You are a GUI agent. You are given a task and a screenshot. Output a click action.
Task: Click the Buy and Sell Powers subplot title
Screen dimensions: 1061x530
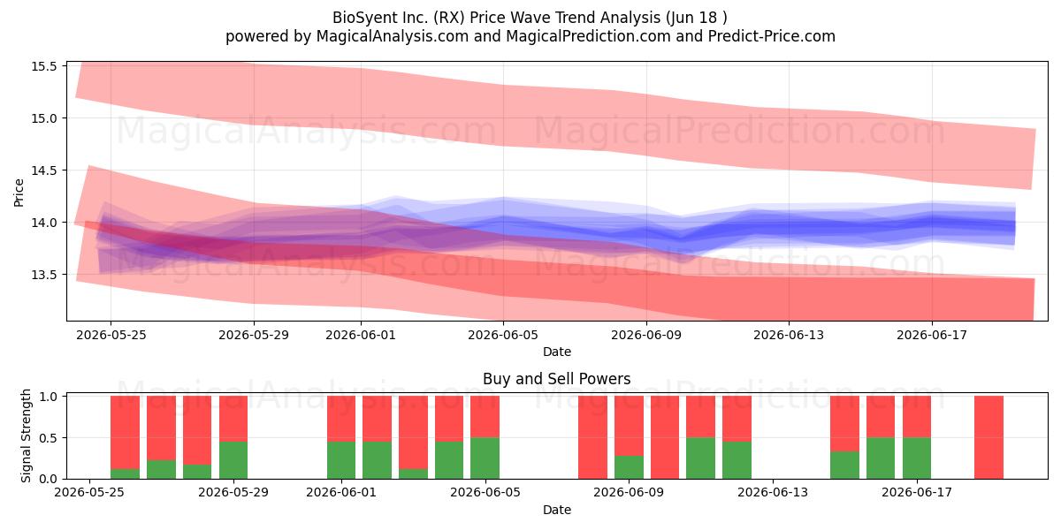coord(557,379)
